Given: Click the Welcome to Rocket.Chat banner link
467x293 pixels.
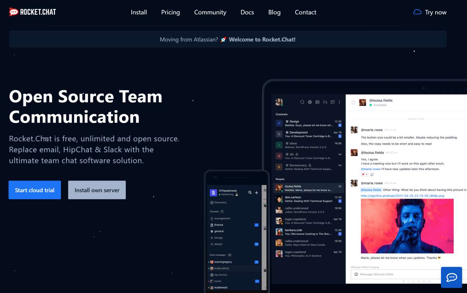Looking at the screenshot, I should tap(262, 40).
